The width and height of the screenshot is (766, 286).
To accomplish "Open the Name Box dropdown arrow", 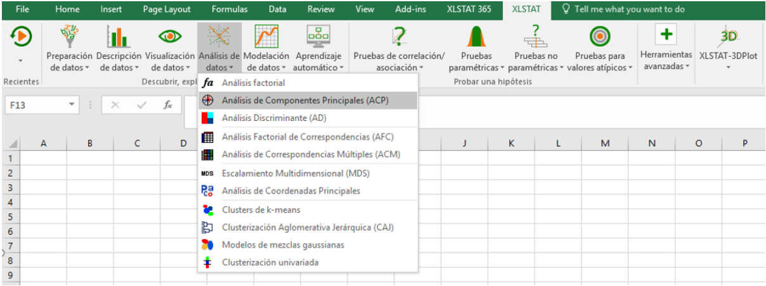I will point(72,105).
